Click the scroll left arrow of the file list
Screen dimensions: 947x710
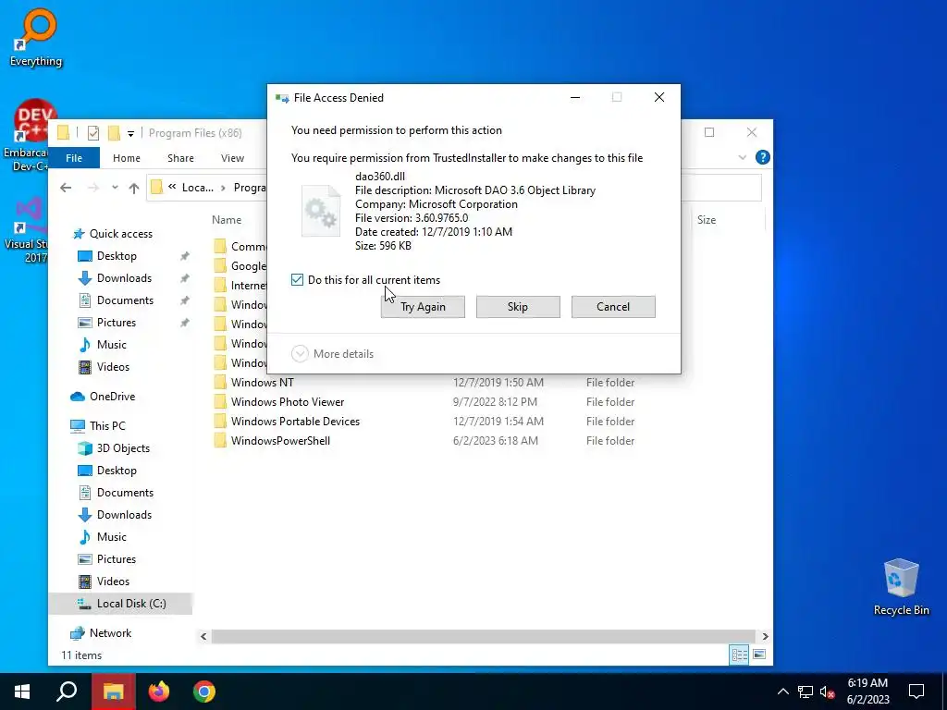(x=204, y=636)
